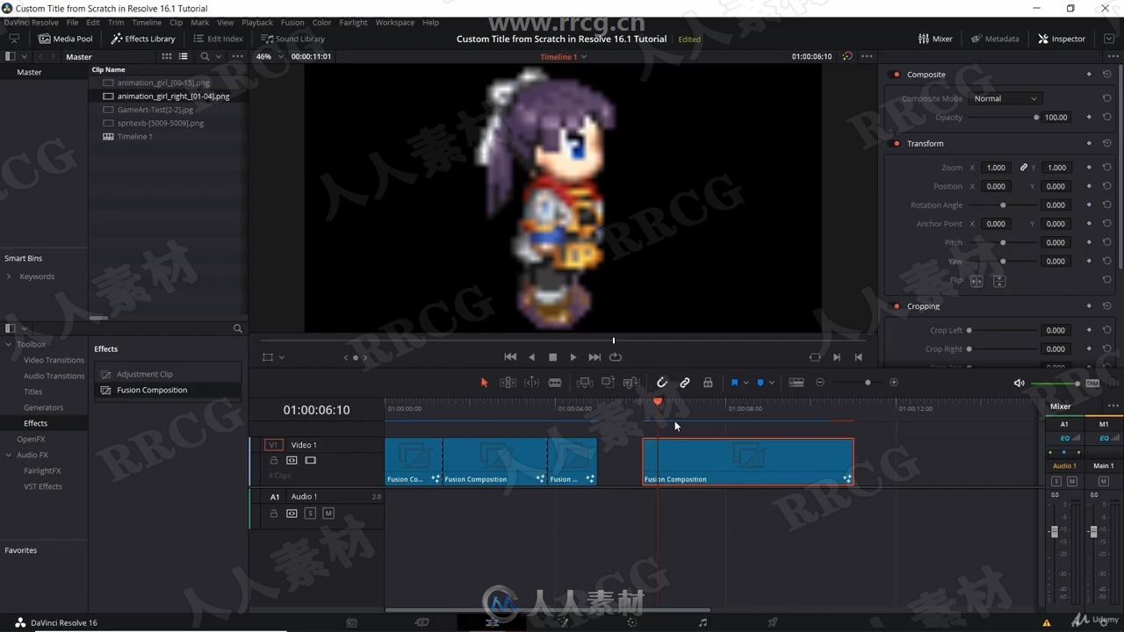Mute Audio 1 track M button
Screen dimensions: 1124x632
tap(328, 513)
